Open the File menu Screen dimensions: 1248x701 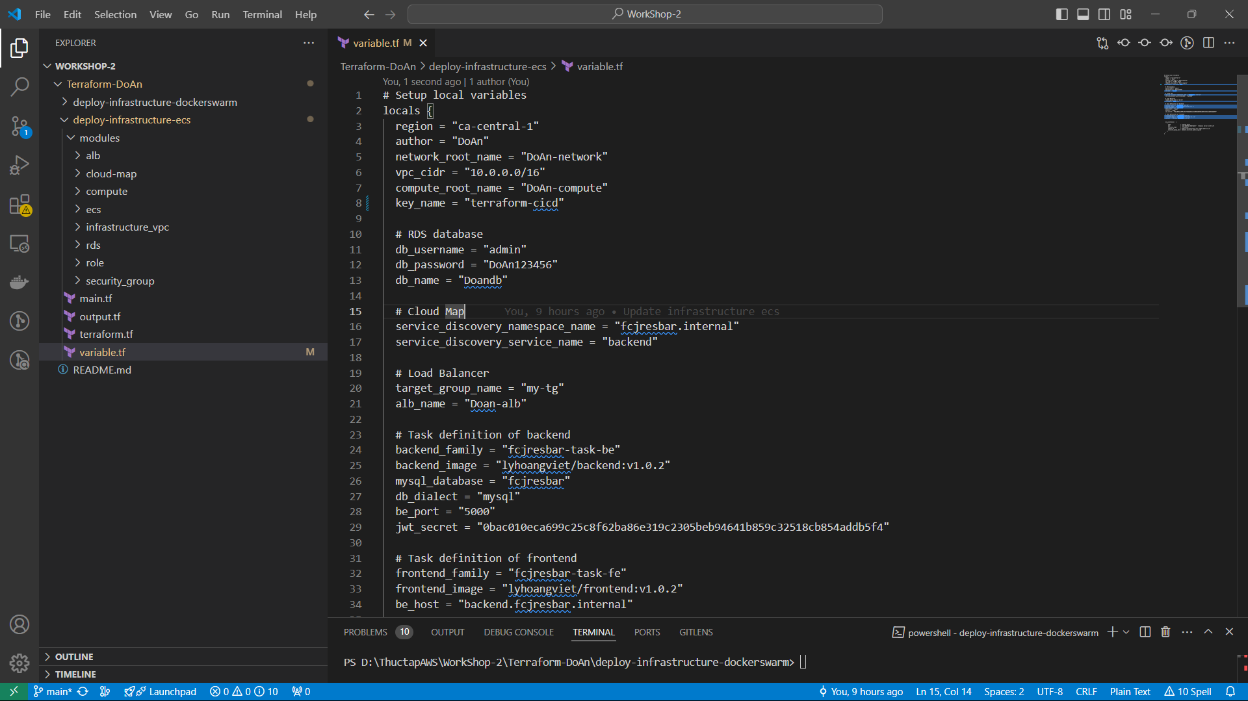pos(43,14)
